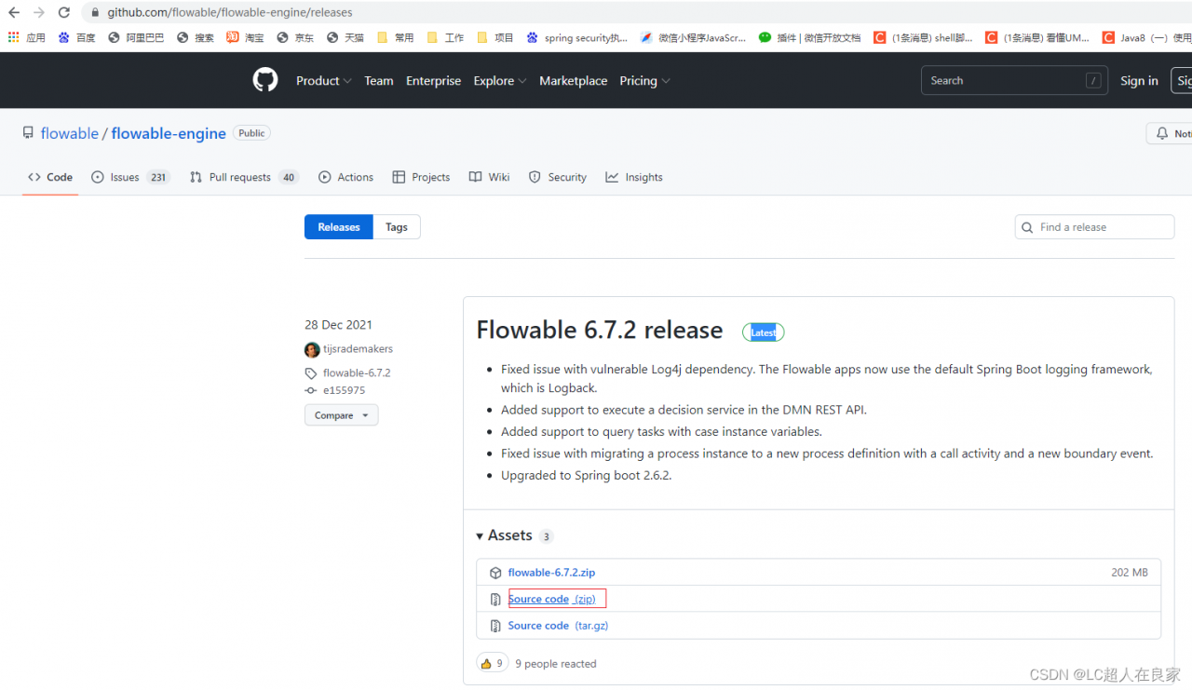
Task: Click the 28 Dec 2021 date
Action: (338, 325)
